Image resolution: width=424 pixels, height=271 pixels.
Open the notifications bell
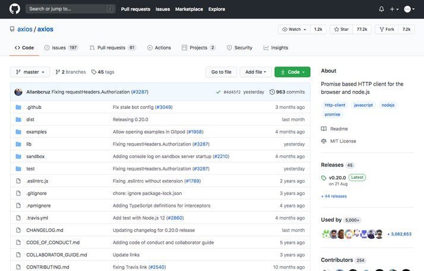[381, 9]
